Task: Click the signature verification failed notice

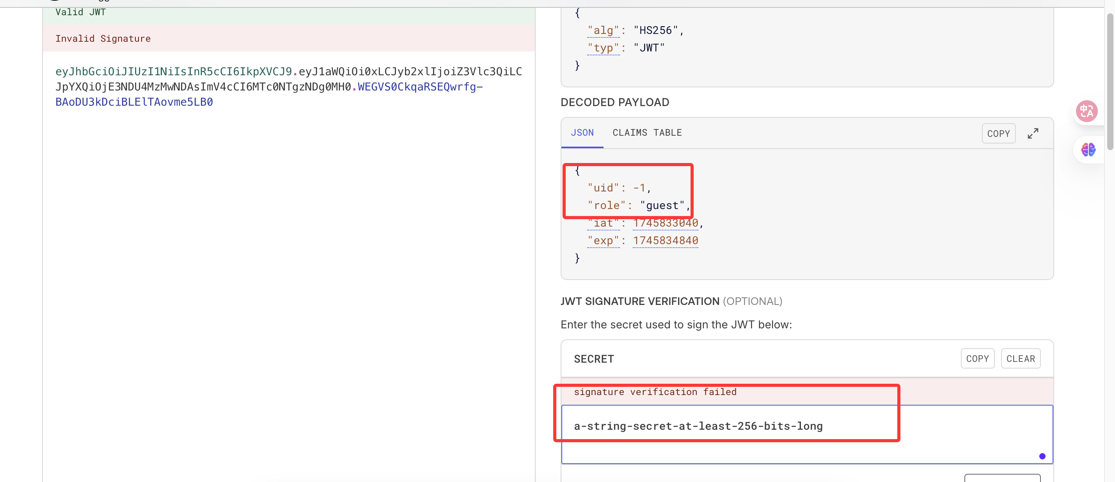Action: coord(655,392)
